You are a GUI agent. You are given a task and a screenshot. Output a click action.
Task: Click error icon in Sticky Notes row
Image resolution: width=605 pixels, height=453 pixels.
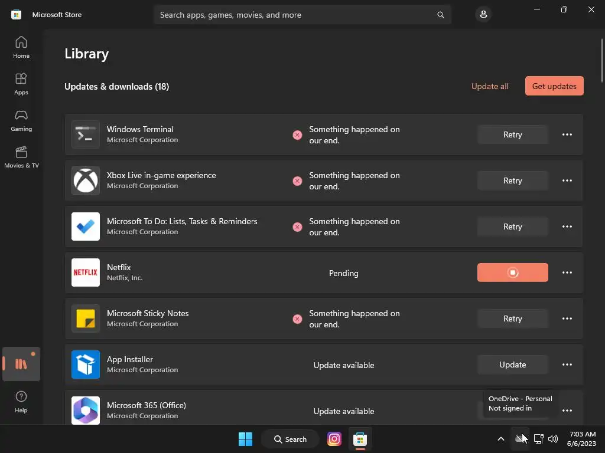297,319
